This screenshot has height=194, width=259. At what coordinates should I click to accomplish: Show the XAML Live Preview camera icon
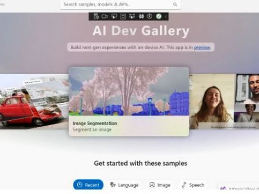(x=105, y=17)
